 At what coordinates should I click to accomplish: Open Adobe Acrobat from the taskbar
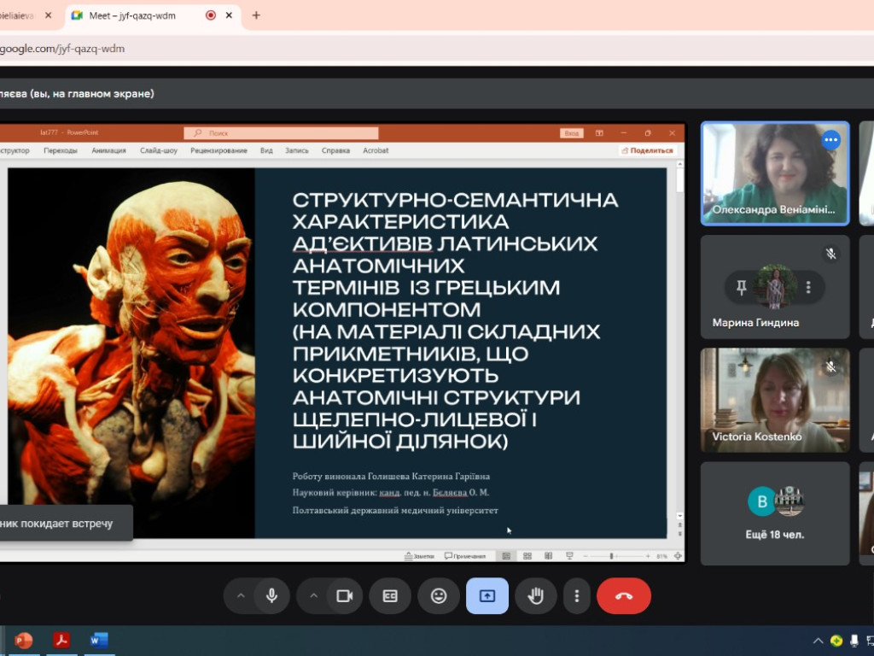click(61, 641)
